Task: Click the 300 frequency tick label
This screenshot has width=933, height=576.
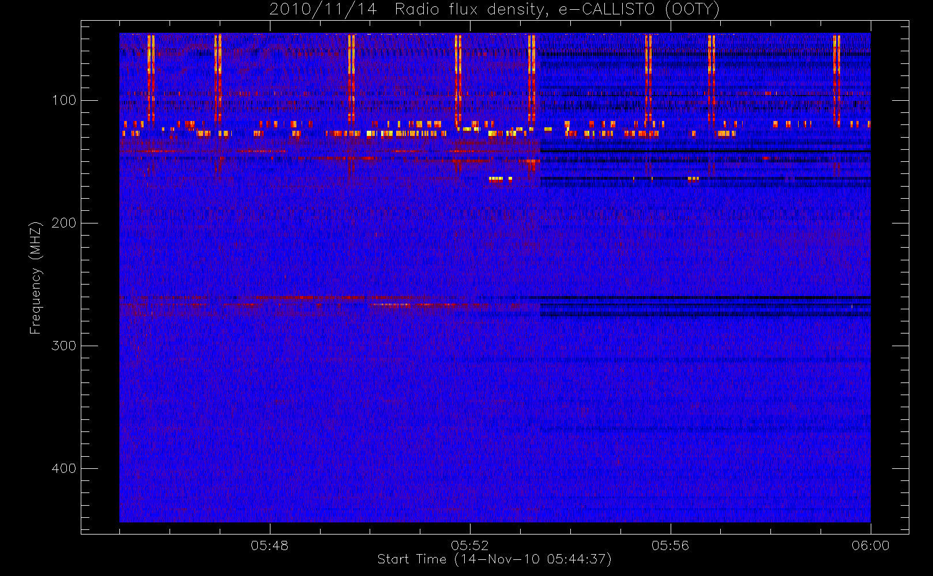Action: tap(63, 346)
